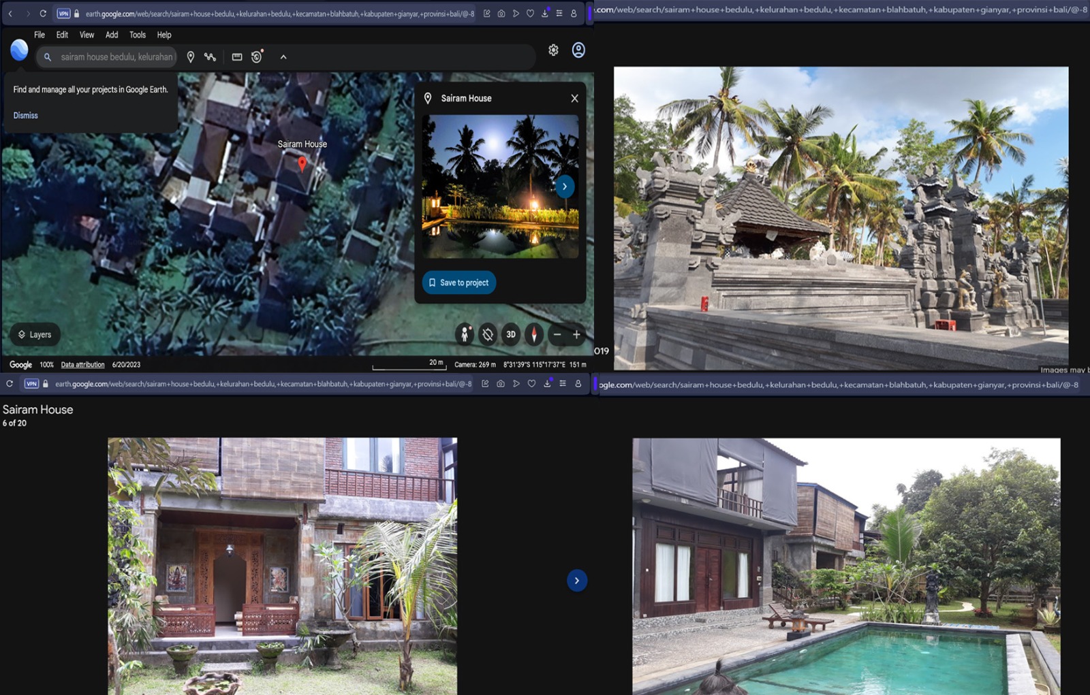Open historical imagery clock icon

[x=257, y=57]
